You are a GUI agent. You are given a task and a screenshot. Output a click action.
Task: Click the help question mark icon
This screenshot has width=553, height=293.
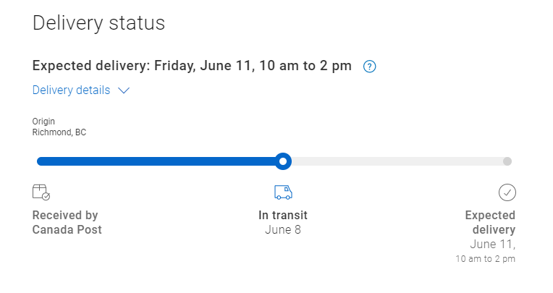[x=370, y=67]
